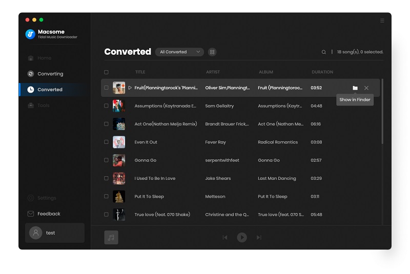
Task: Check the Even It Out checkbox
Action: 106,142
